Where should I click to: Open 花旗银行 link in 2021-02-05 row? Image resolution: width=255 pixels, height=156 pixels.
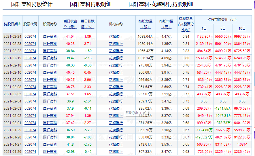116,94
